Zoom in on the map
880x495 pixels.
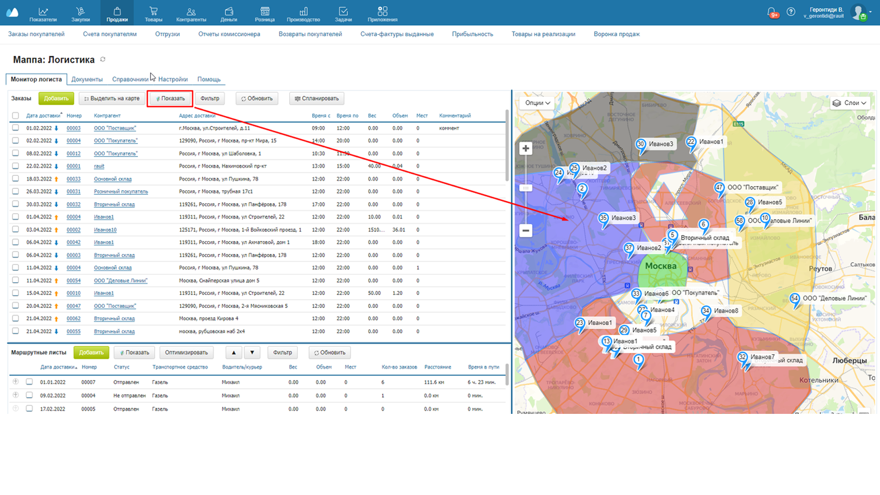click(526, 148)
